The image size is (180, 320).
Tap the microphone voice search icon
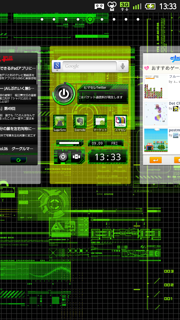(122, 66)
